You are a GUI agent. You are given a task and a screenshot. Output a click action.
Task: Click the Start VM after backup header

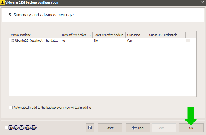pyautogui.click(x=109, y=35)
